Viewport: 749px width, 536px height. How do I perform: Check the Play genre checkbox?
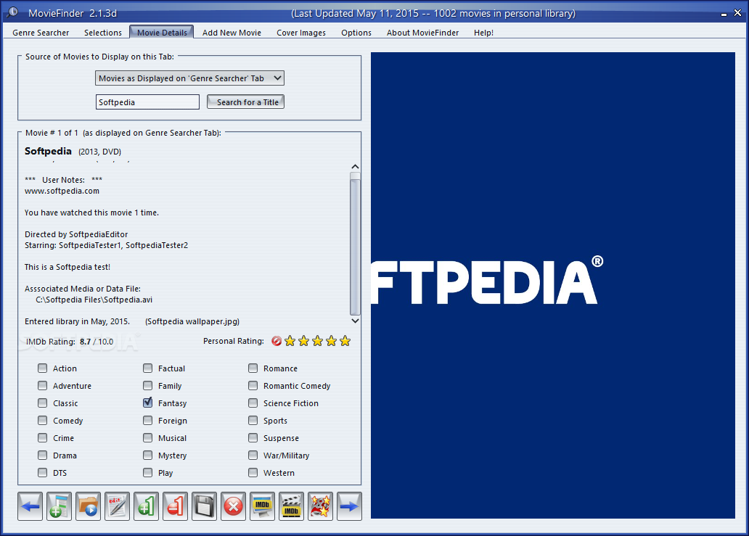(x=147, y=472)
